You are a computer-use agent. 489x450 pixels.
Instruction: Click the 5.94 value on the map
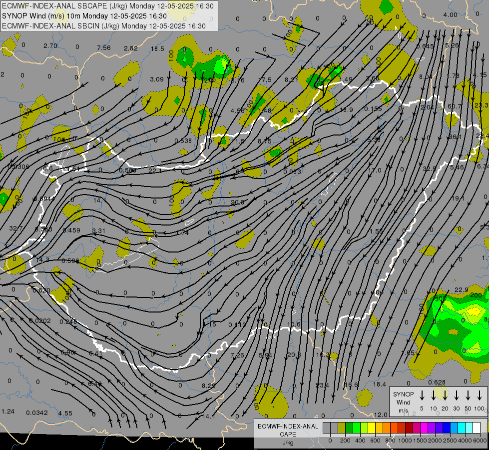[x=265, y=355]
